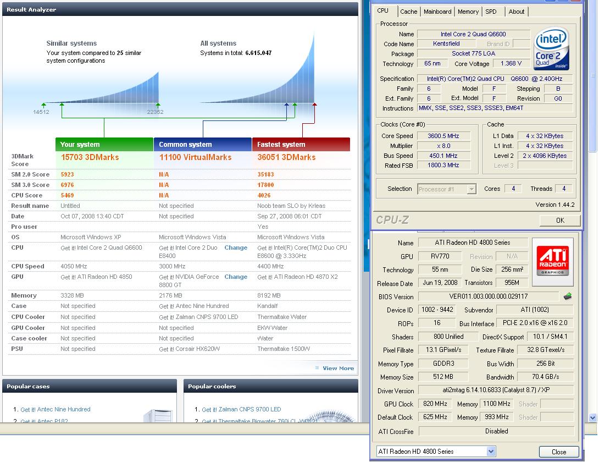Click the 11100 VirtualMarks score

pyautogui.click(x=195, y=157)
